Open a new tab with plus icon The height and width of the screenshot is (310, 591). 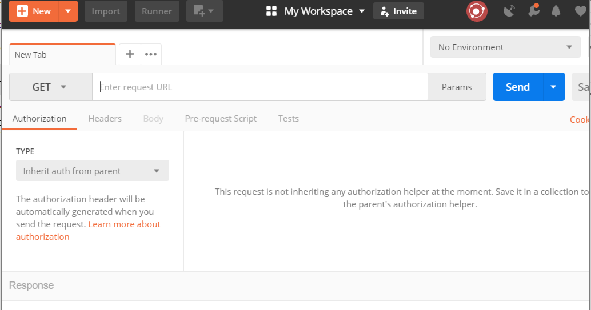[x=130, y=54]
